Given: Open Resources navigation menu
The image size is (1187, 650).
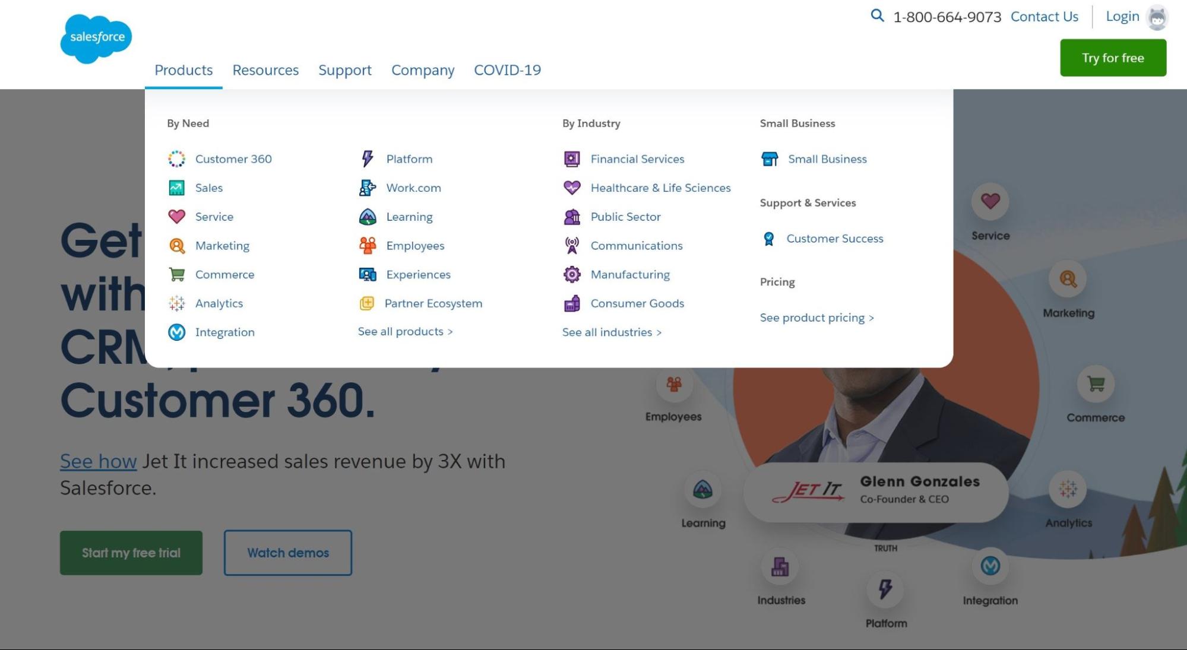Looking at the screenshot, I should click(x=265, y=69).
